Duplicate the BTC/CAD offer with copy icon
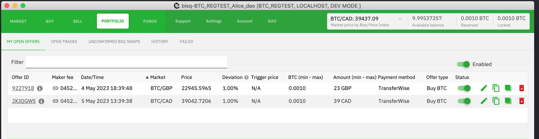The width and height of the screenshot is (539, 139). coord(496,101)
